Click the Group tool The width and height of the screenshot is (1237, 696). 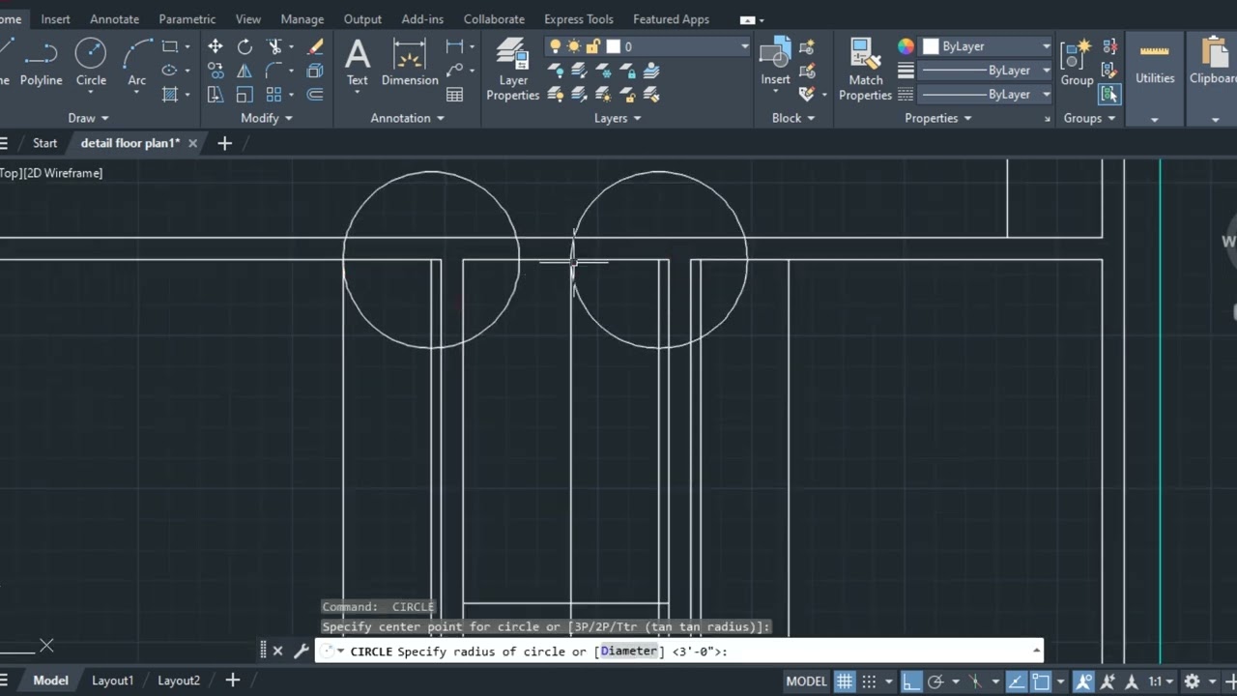[x=1077, y=62]
